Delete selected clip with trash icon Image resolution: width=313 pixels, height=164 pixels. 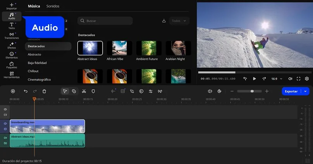click(44, 91)
